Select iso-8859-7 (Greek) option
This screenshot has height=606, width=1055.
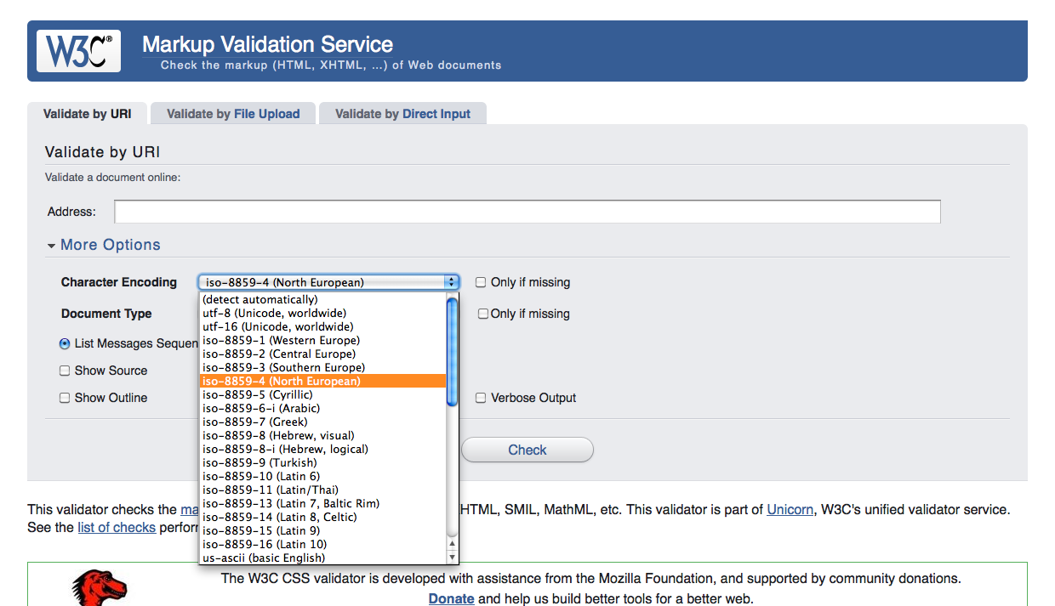pyautogui.click(x=322, y=422)
